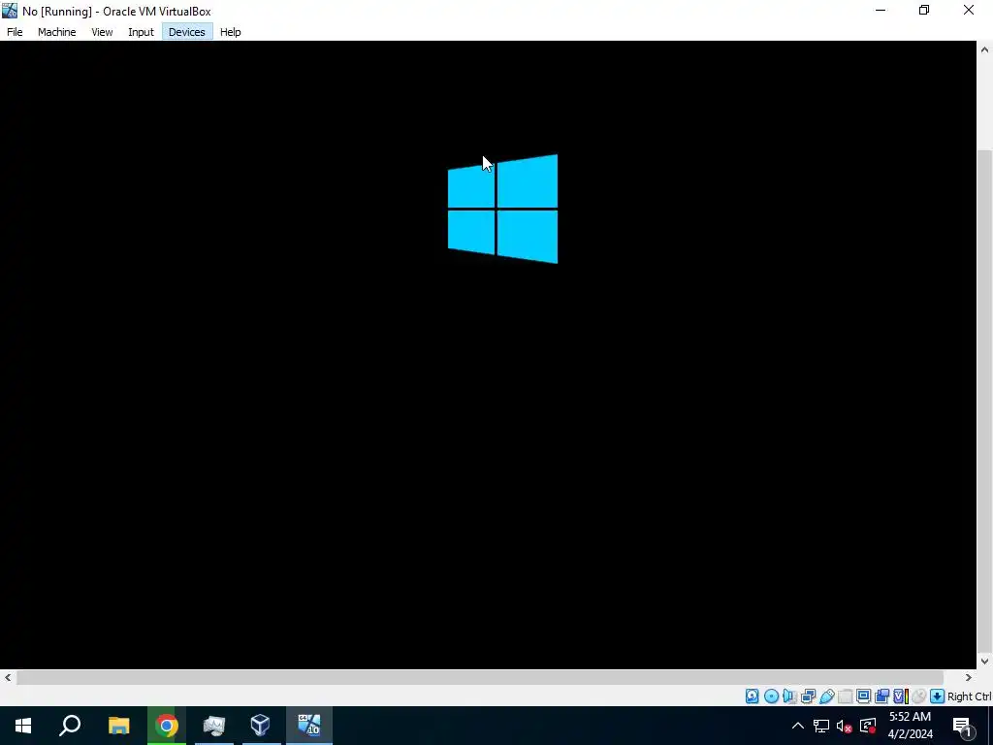
Task: Click the keyboard capture arrow icon
Action: click(x=938, y=696)
